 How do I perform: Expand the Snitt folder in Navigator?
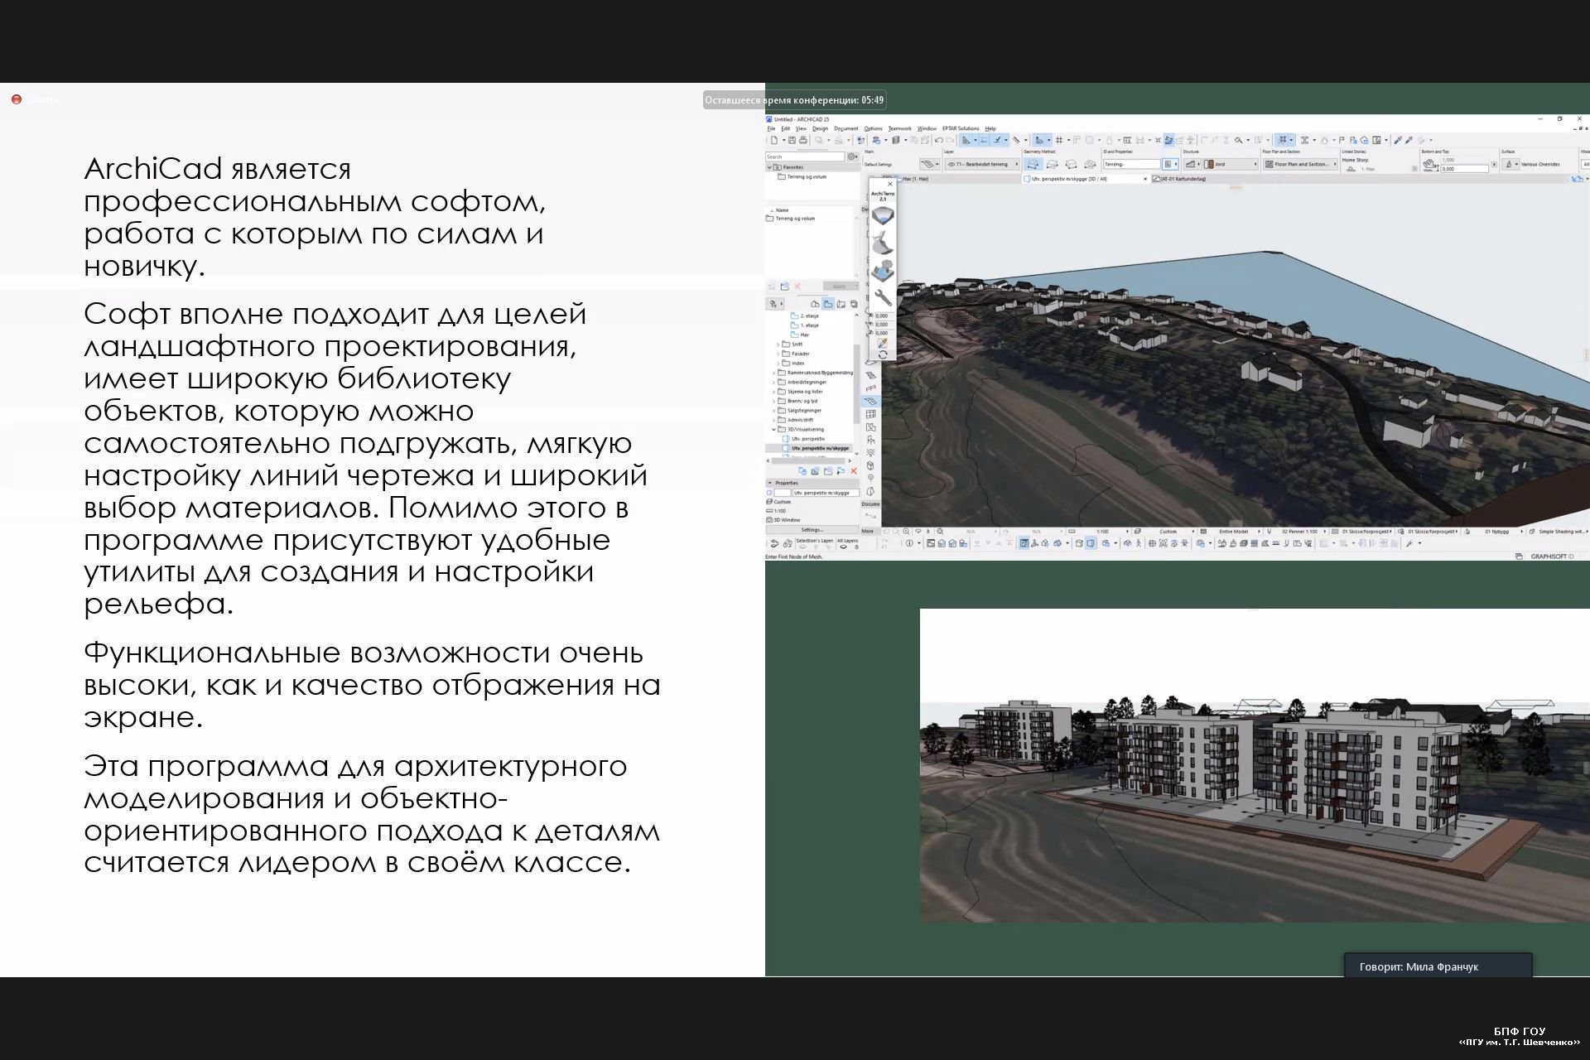click(x=778, y=344)
